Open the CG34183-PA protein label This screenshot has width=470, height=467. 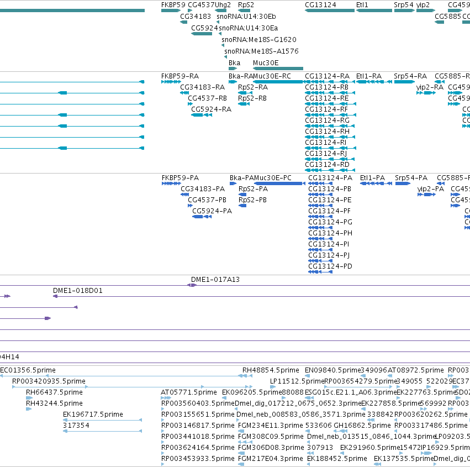pos(203,189)
